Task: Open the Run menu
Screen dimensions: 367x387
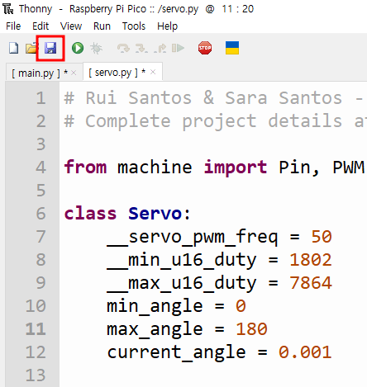Action: pos(102,26)
